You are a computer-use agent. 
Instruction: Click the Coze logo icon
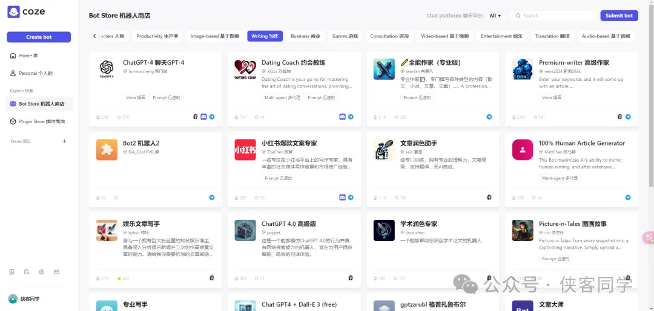13,11
